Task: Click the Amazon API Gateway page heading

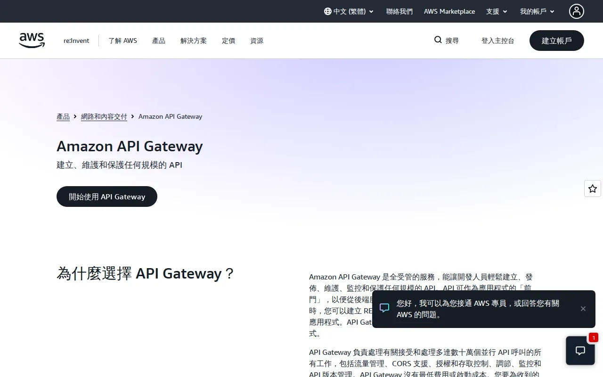Action: coord(130,146)
